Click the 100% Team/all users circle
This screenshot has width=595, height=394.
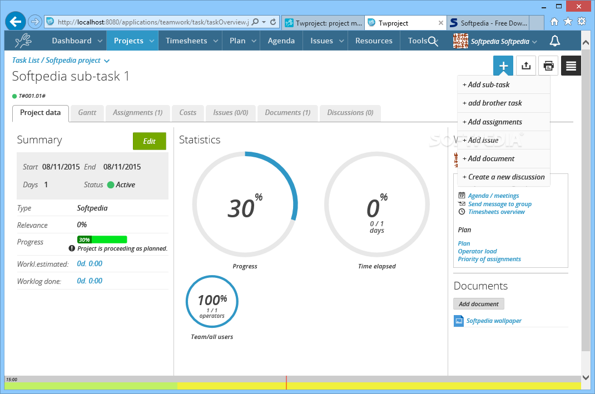click(x=212, y=302)
